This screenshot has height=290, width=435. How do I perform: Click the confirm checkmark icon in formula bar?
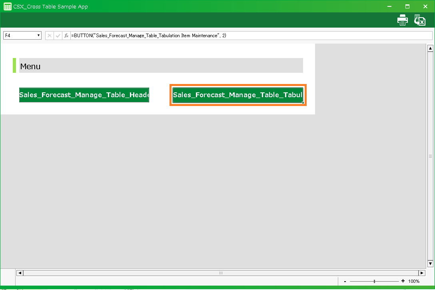[x=58, y=36]
